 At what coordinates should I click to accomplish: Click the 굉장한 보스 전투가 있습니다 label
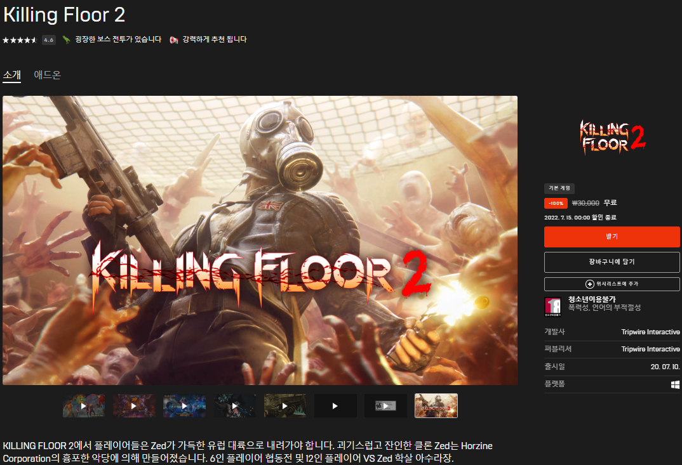118,39
